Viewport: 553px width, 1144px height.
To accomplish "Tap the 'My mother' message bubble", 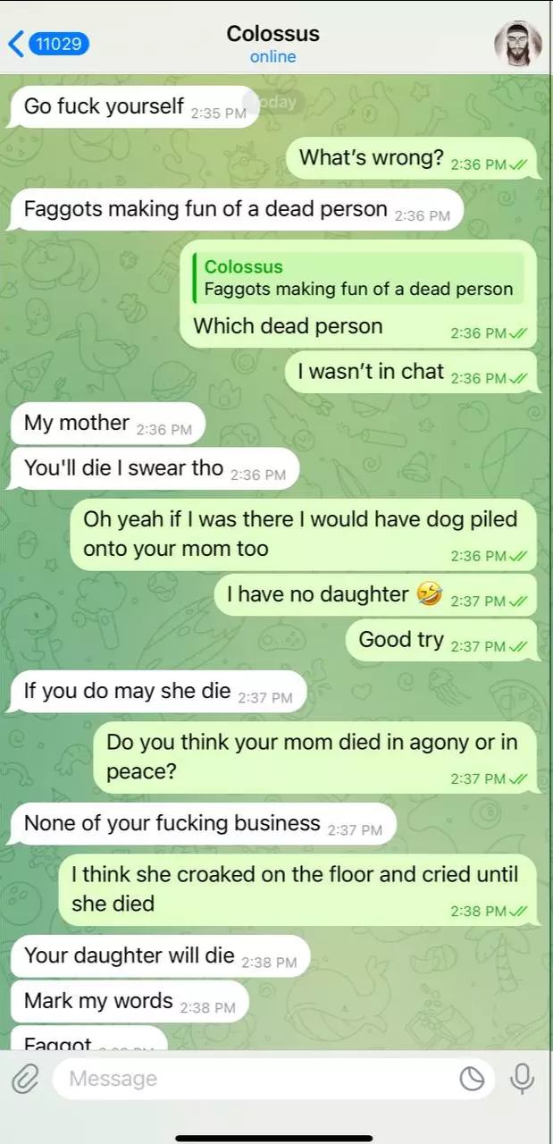I will (106, 424).
